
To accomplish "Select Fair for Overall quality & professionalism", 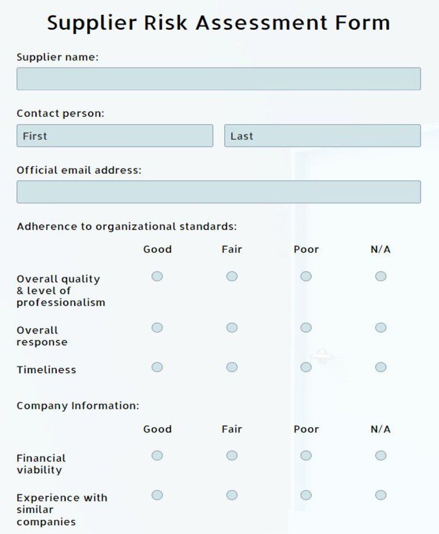I will [x=231, y=275].
